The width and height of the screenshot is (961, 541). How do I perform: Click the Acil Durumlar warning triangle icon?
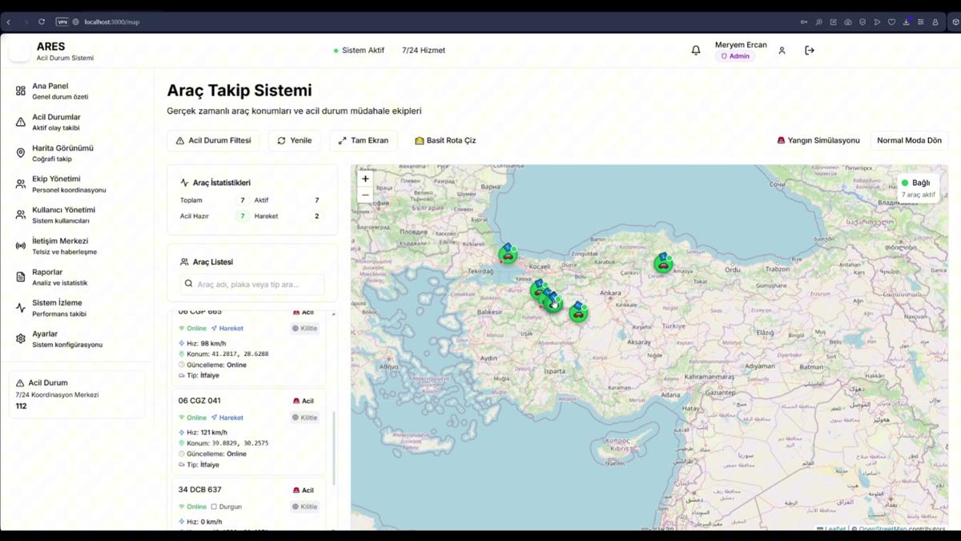point(21,121)
